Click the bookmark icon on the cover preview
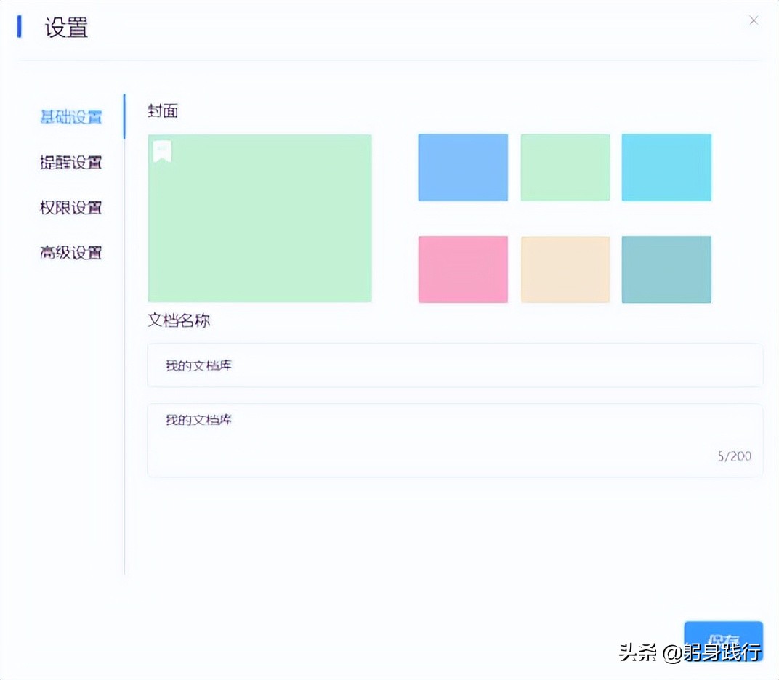 pyautogui.click(x=163, y=149)
